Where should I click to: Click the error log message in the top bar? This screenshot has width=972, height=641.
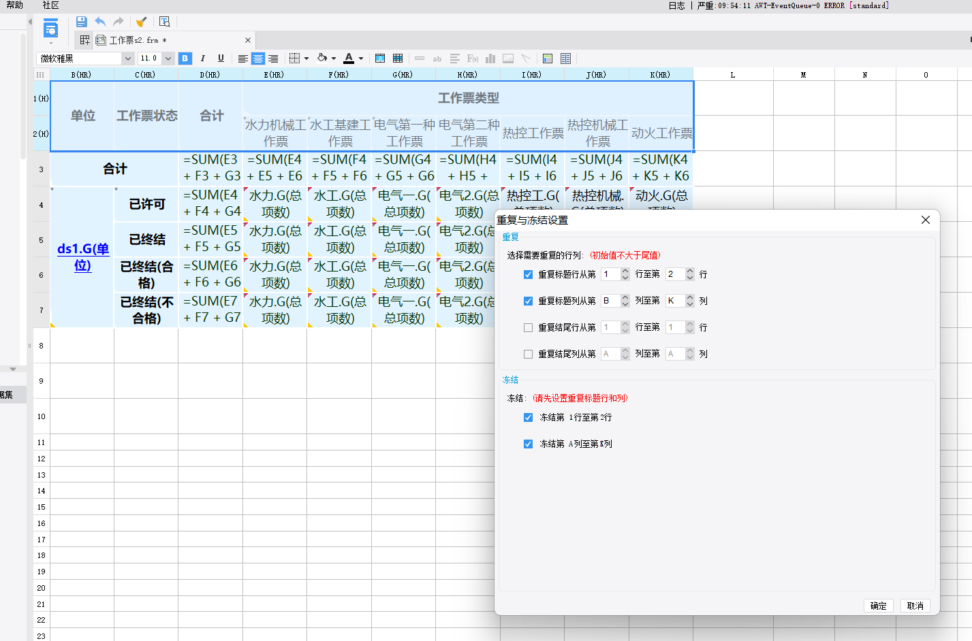pos(793,5)
